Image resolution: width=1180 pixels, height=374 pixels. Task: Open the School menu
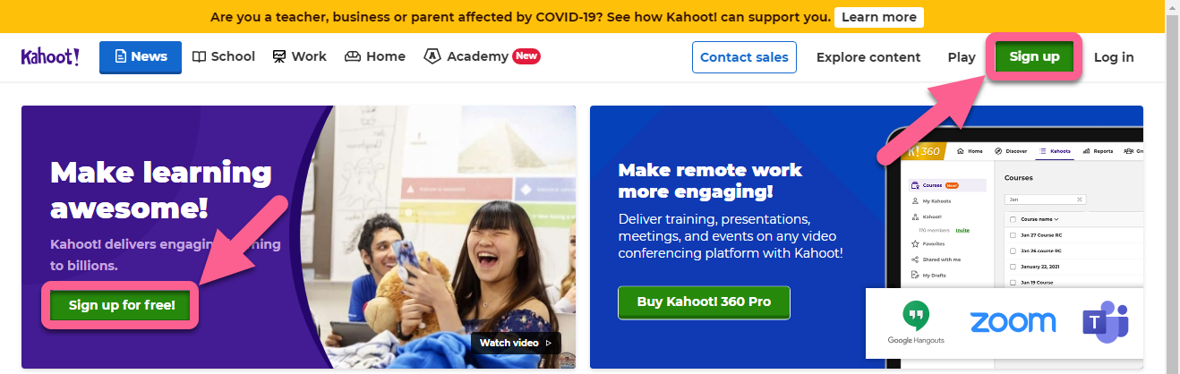click(224, 56)
